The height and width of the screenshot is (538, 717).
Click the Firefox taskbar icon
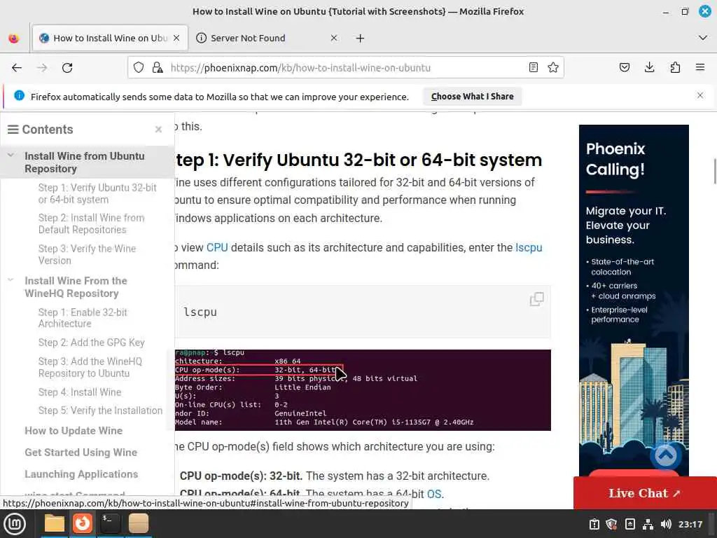coord(83,523)
